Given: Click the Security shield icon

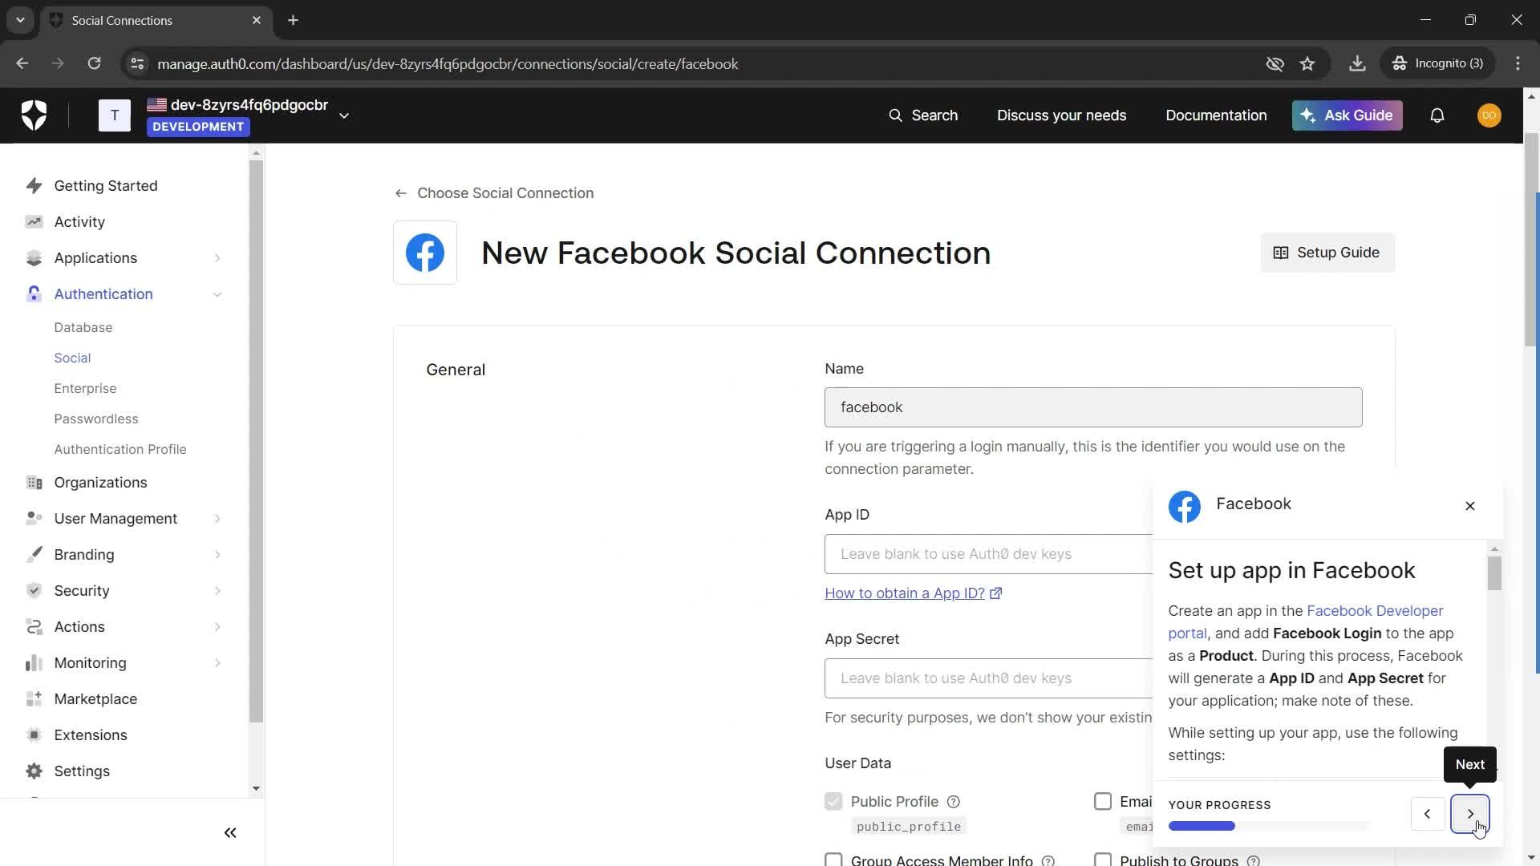Looking at the screenshot, I should (34, 591).
